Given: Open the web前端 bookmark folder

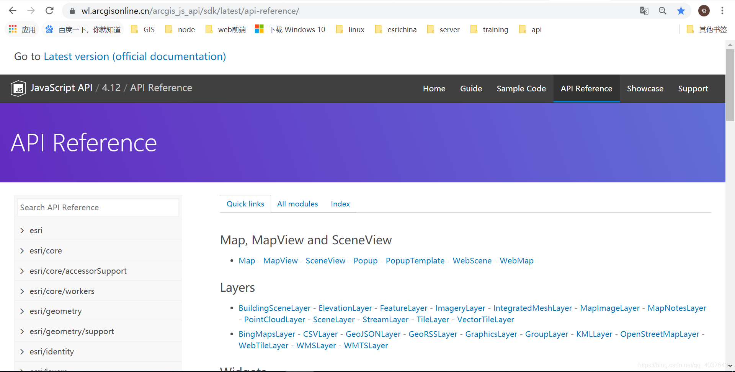Looking at the screenshot, I should [225, 29].
